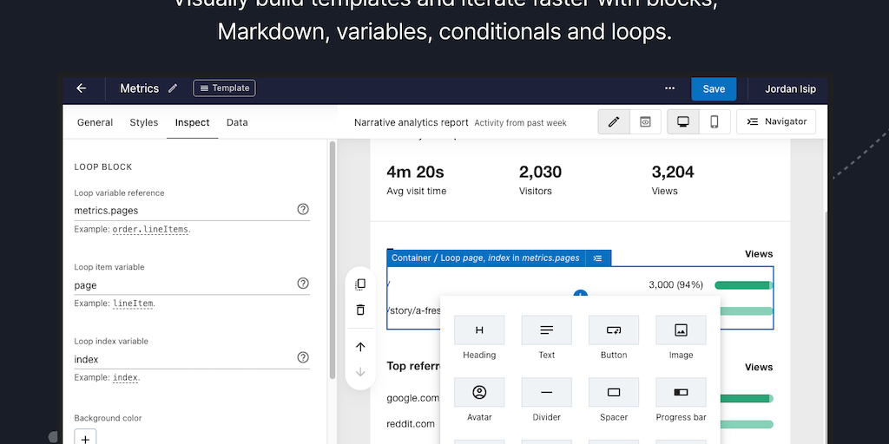Select the 3,000 (94%) progress bar

744,284
